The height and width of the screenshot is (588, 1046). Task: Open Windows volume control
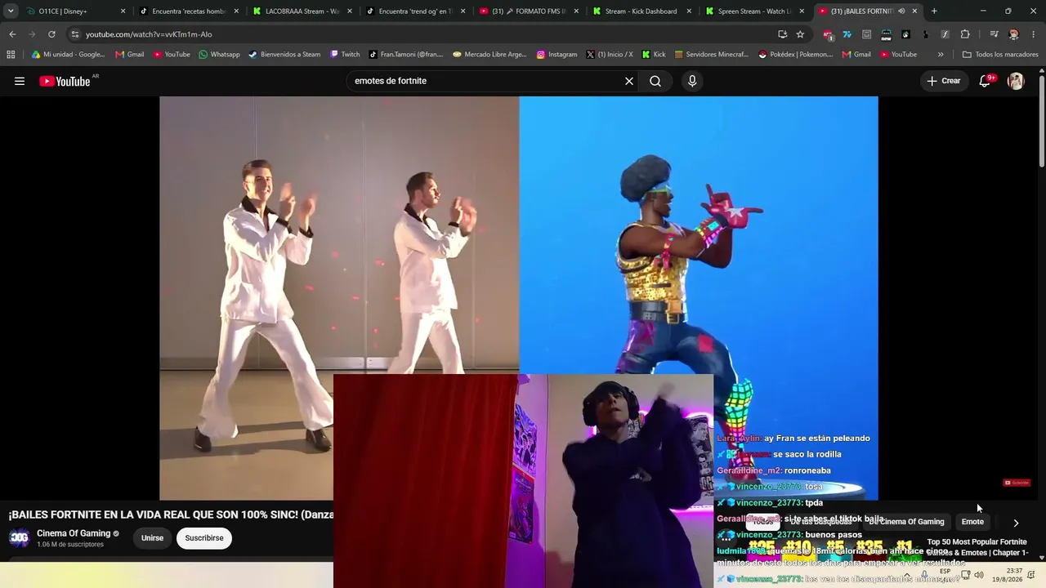pos(979,575)
